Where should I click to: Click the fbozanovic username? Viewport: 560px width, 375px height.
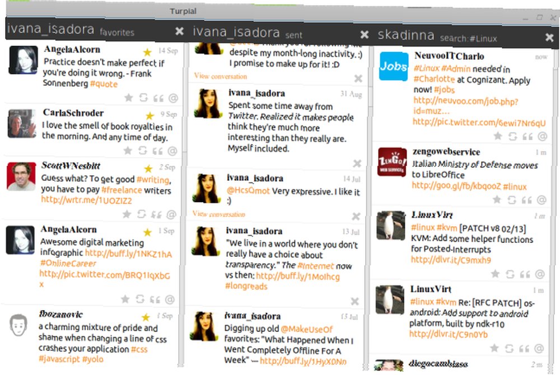coord(60,315)
